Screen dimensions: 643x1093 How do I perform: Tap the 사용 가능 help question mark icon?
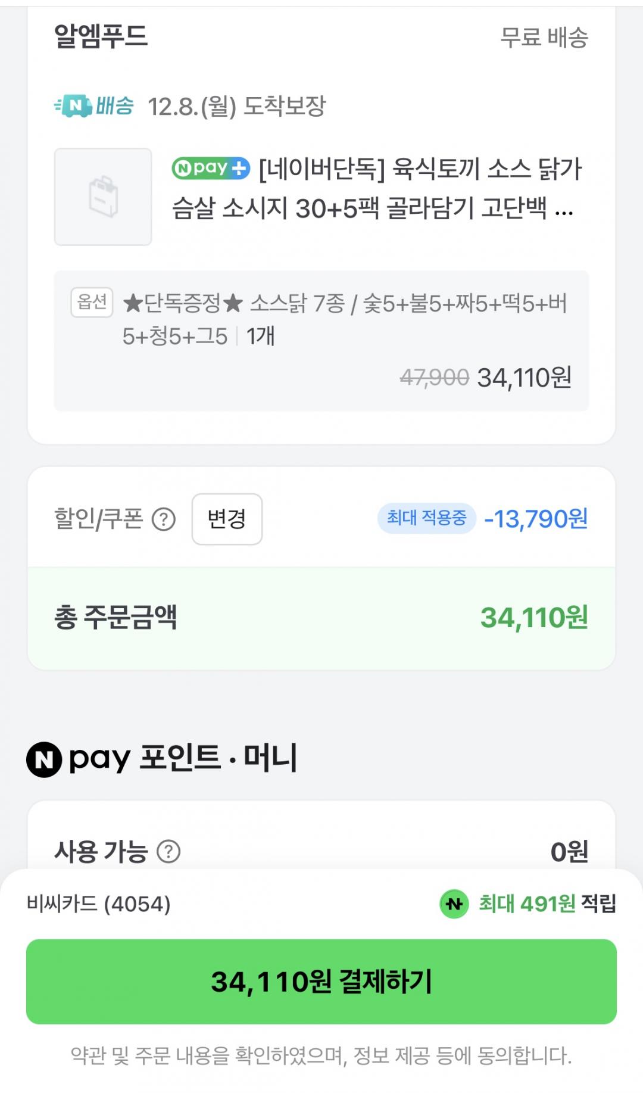tap(168, 852)
